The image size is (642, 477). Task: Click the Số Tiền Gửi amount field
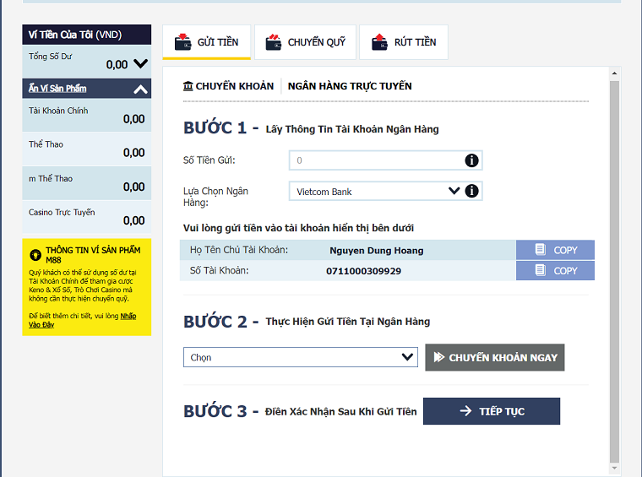(385, 160)
